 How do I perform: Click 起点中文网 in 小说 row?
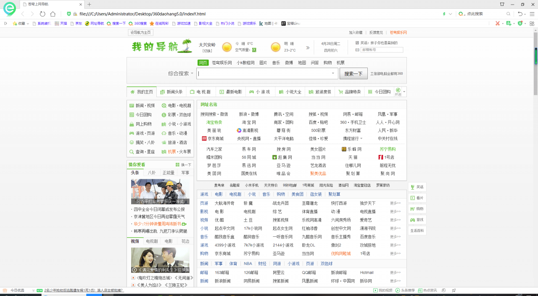[x=224, y=228]
